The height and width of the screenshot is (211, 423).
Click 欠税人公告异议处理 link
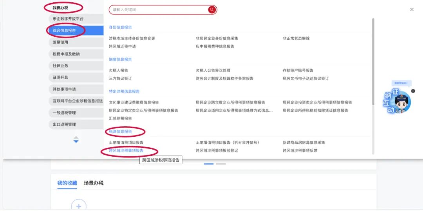213,70
